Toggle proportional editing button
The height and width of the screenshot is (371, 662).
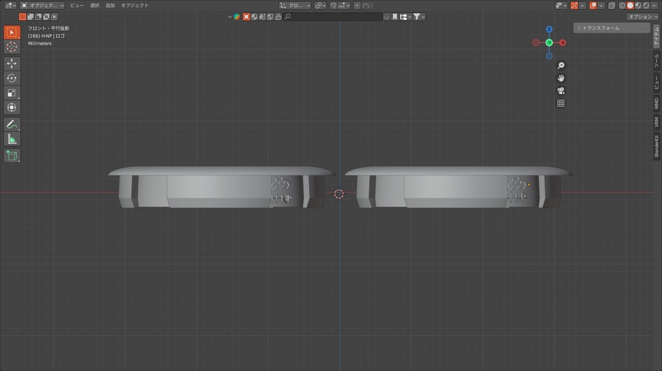coord(357,5)
